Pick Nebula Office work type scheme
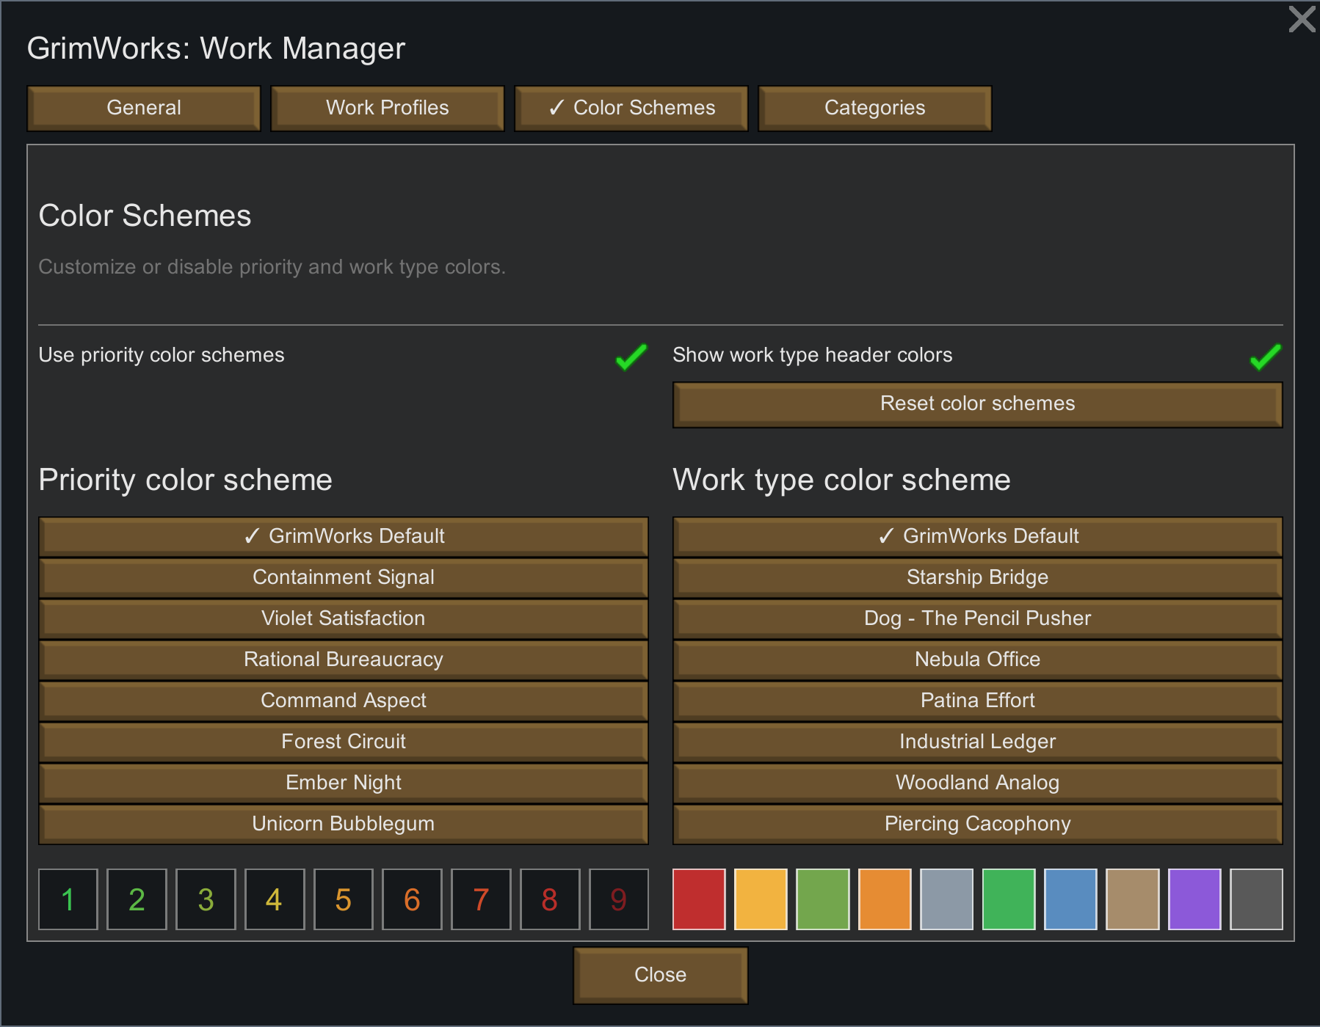Image resolution: width=1320 pixels, height=1027 pixels. point(978,659)
